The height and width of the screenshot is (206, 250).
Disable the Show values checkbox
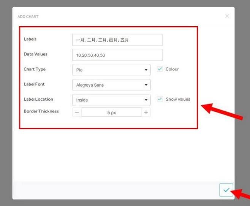point(160,99)
